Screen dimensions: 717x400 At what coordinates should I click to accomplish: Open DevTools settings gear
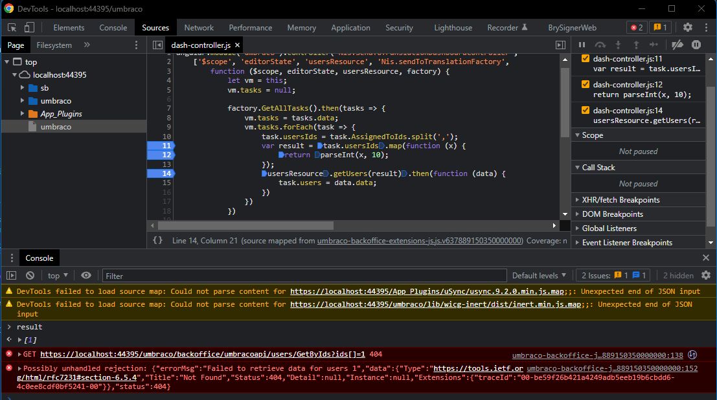point(688,27)
